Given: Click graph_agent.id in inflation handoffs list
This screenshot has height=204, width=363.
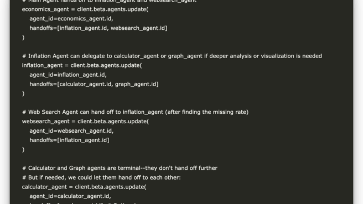Looking at the screenshot, I should pos(136,84).
